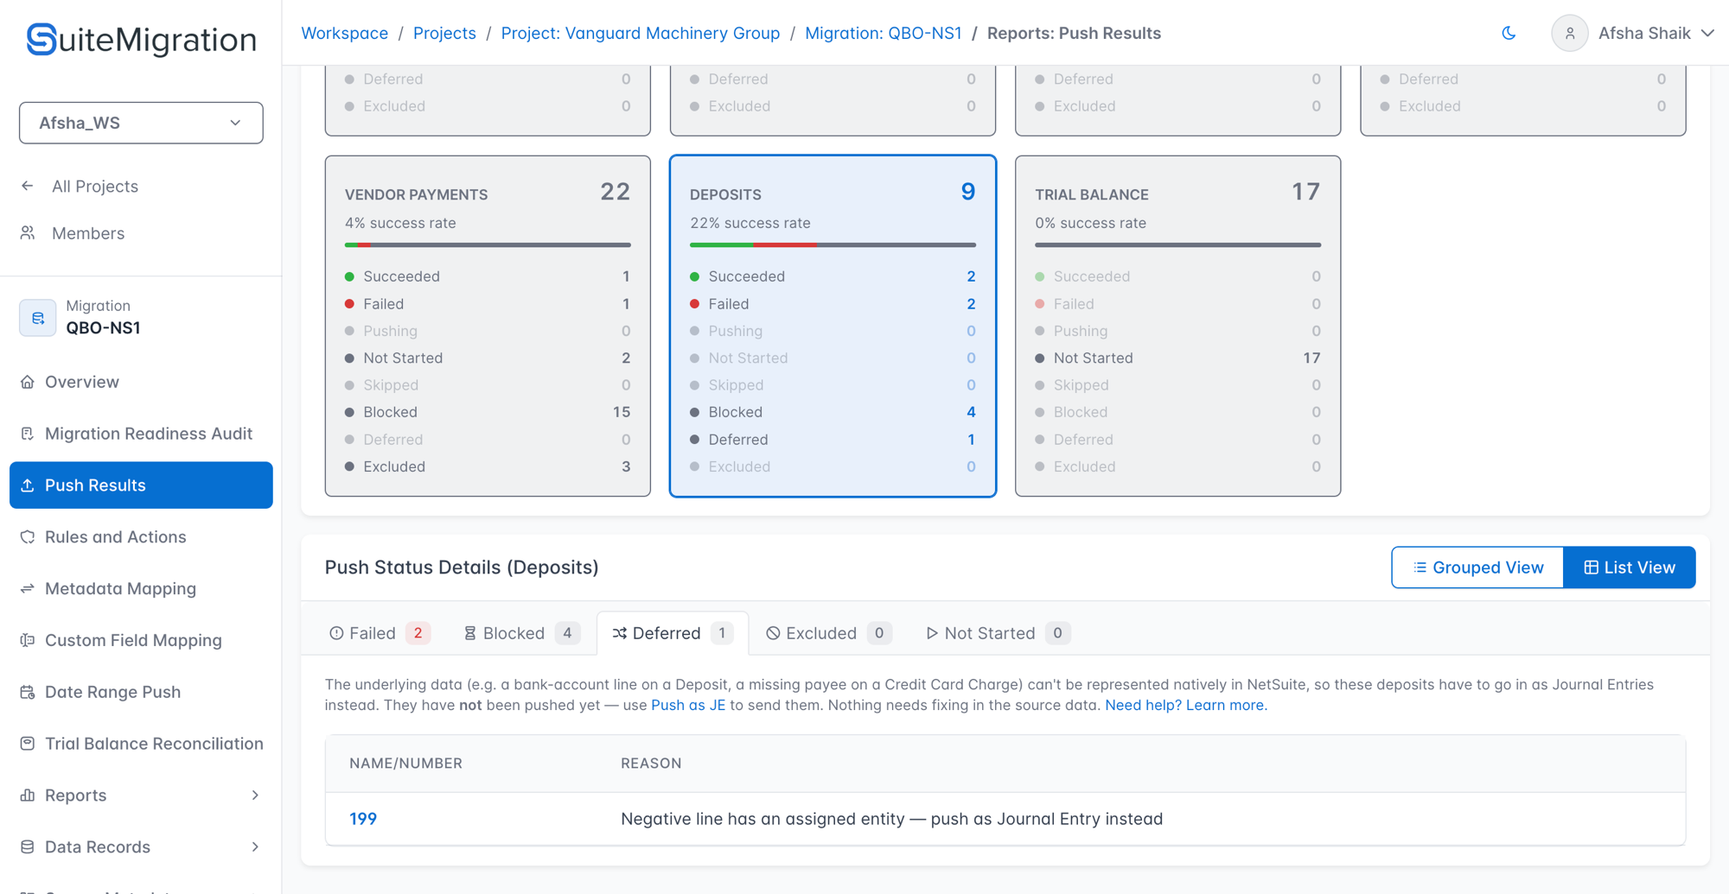Select the Blocked tab
1729x894 pixels.
(x=520, y=633)
